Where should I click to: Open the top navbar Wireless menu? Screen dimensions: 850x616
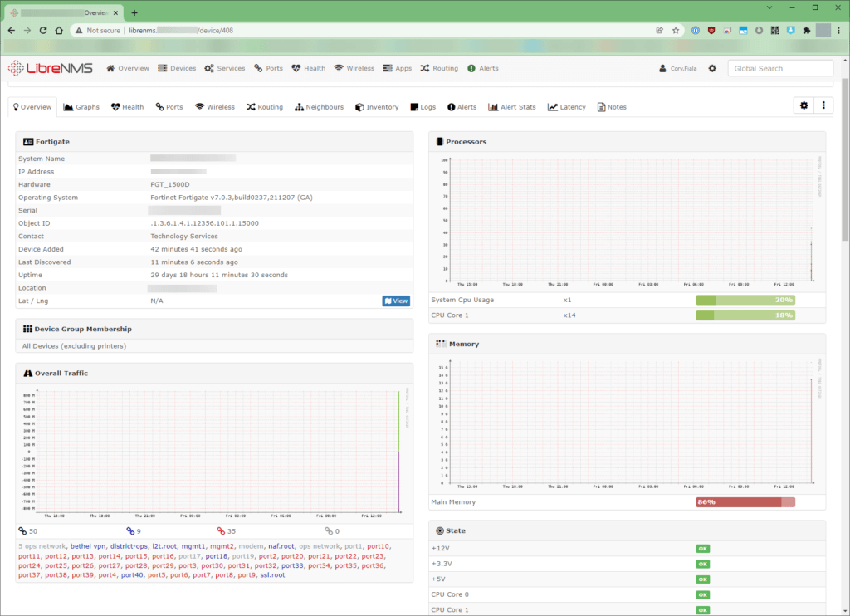[x=354, y=68]
